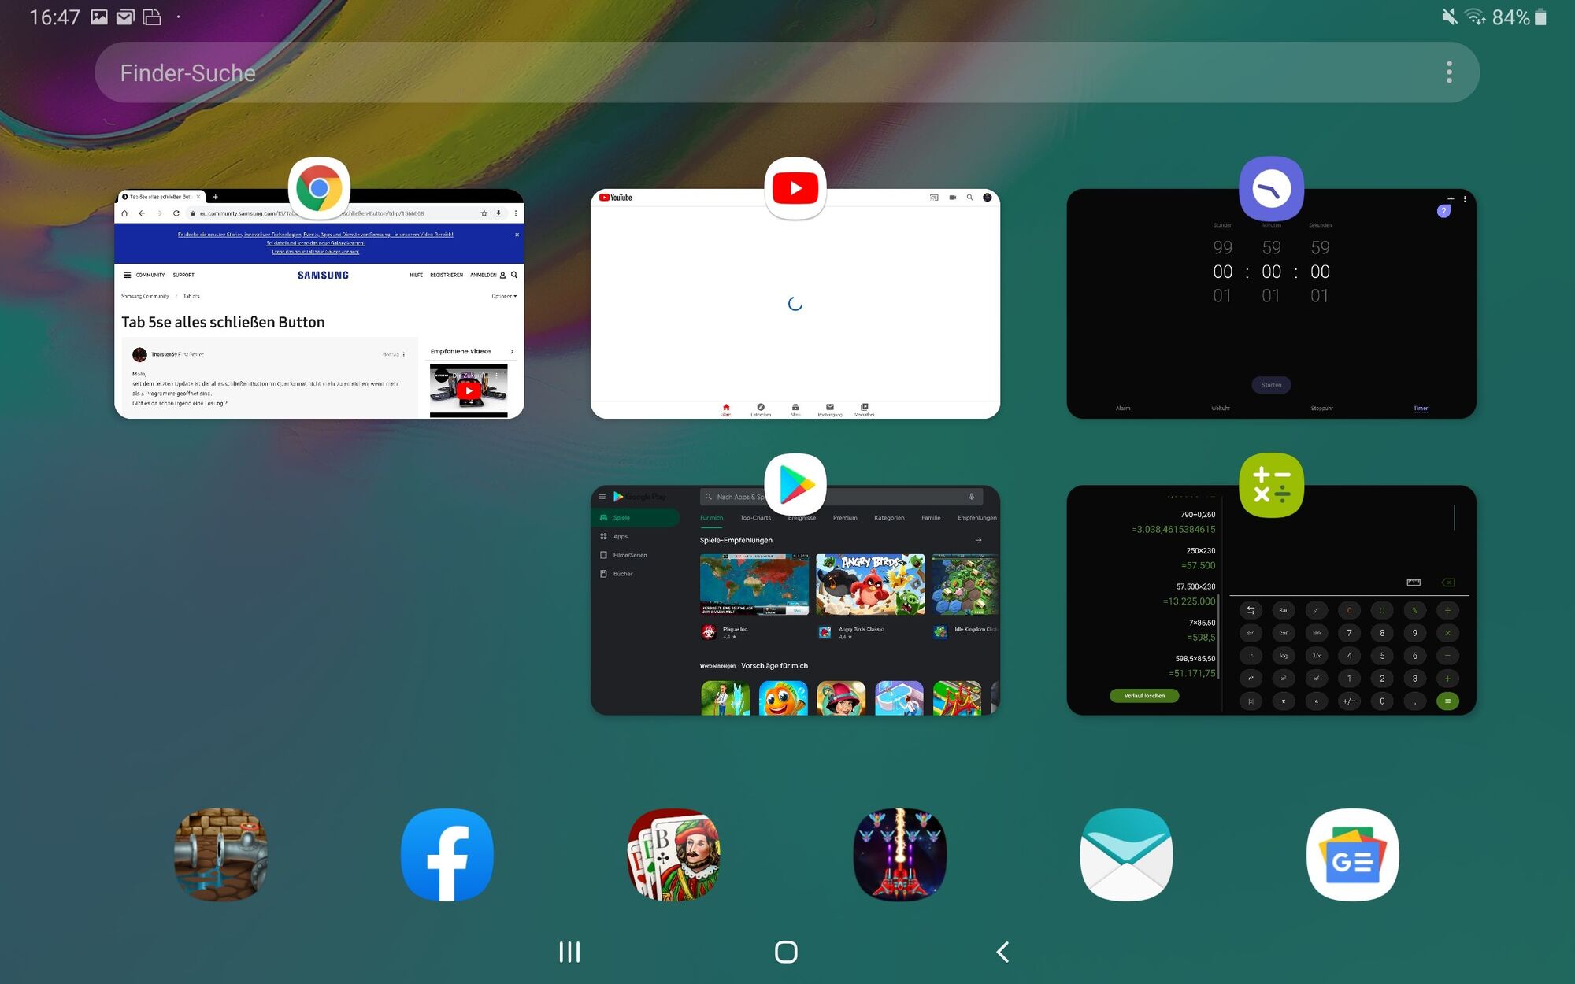Select the Weltuhr tab in the Clock card
The height and width of the screenshot is (984, 1575).
pos(1221,408)
